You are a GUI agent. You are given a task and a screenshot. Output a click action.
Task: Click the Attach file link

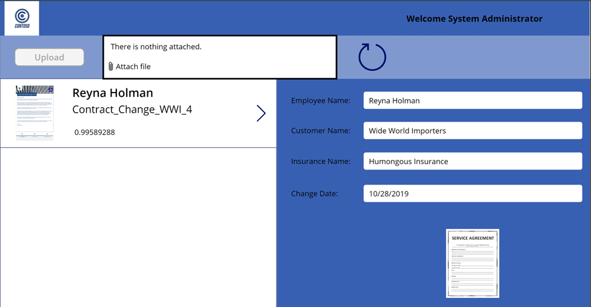133,67
